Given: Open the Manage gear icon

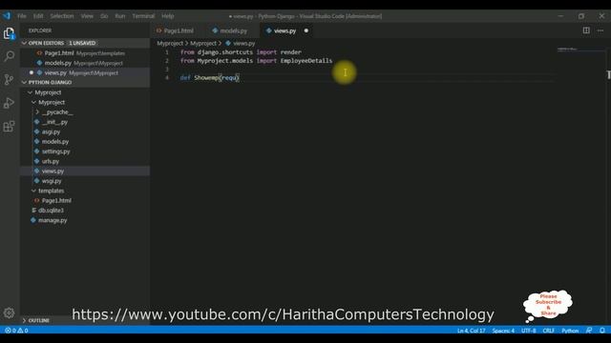Looking at the screenshot, I should [9, 313].
